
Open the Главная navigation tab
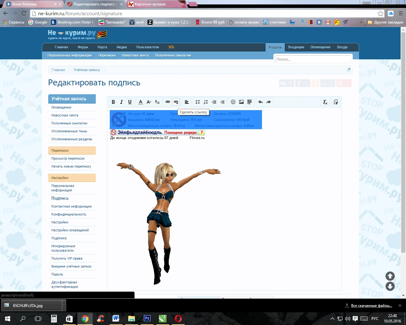pyautogui.click(x=62, y=47)
